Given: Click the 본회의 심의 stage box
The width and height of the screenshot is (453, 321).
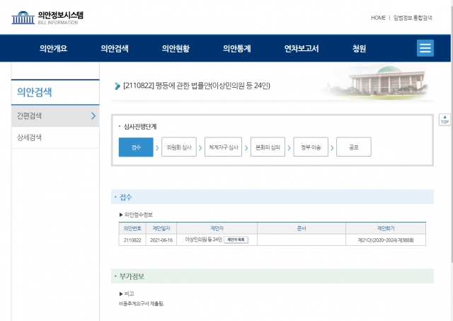Looking at the screenshot, I should 268,147.
